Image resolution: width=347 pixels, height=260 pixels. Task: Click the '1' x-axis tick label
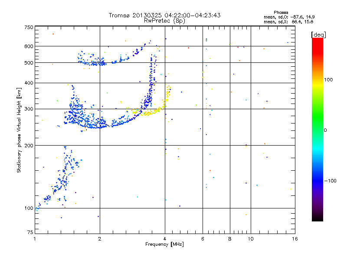[x=35, y=239]
